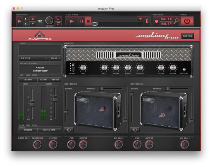Image resolution: width=212 pixels, height=167 pixels.
Task: Click the magnifier icon in Recording
Action: [x=176, y=21]
